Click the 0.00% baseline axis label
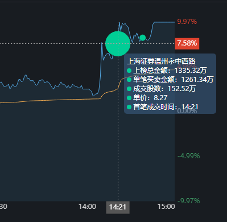Viewport: 227px width, 222px height. point(187,111)
